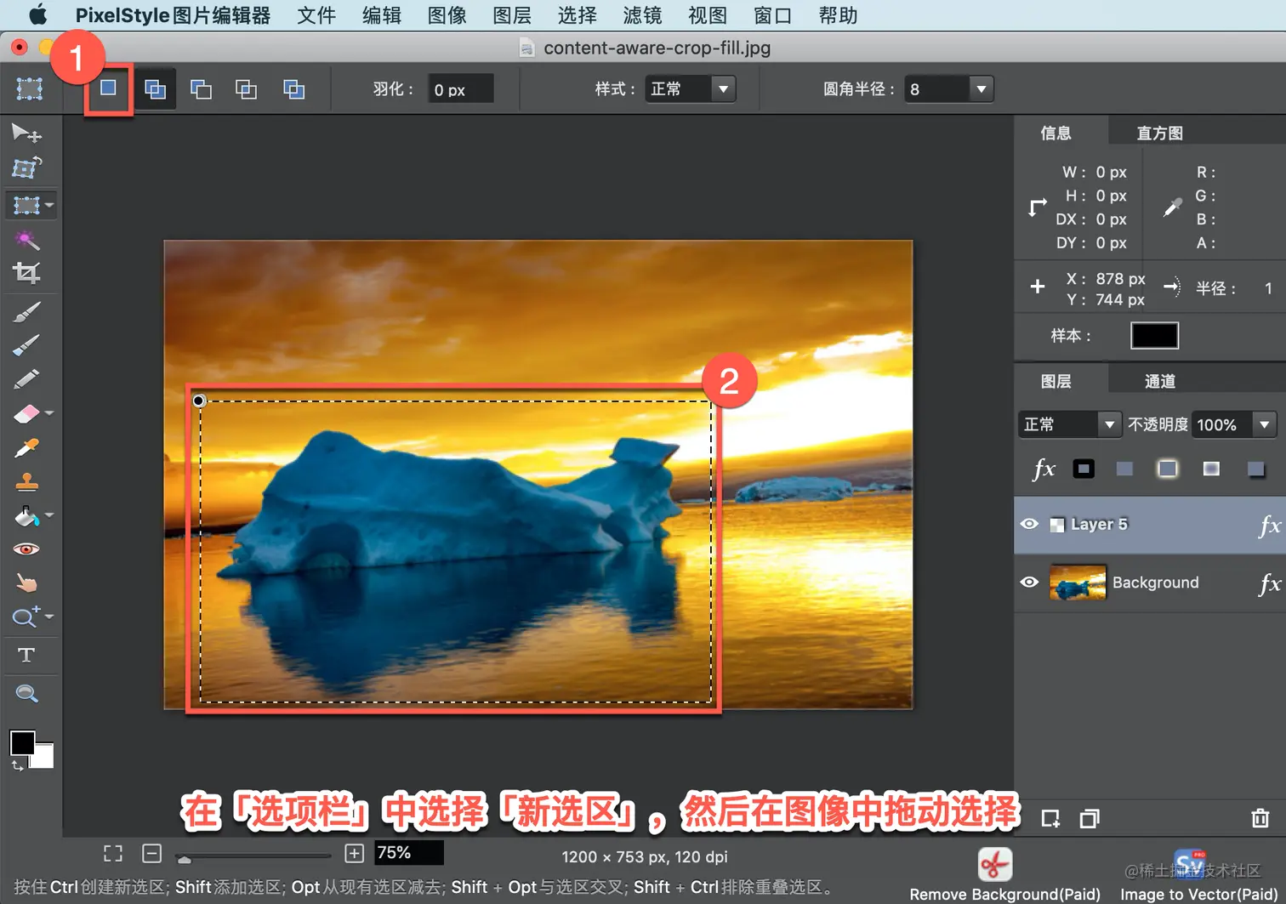Select the Eraser tool
1286x904 pixels.
[26, 413]
